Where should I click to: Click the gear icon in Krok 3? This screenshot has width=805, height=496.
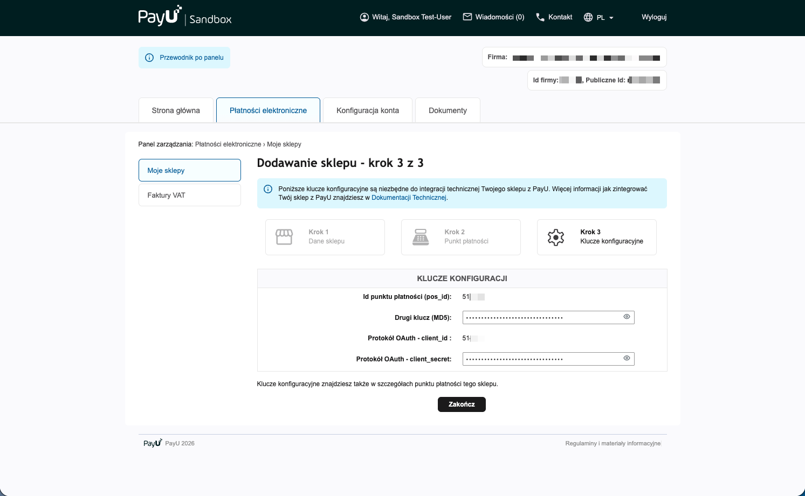(x=556, y=237)
